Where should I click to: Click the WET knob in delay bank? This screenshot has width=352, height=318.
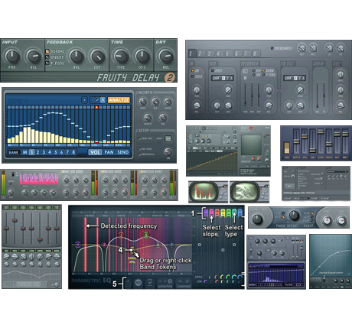tap(313, 47)
